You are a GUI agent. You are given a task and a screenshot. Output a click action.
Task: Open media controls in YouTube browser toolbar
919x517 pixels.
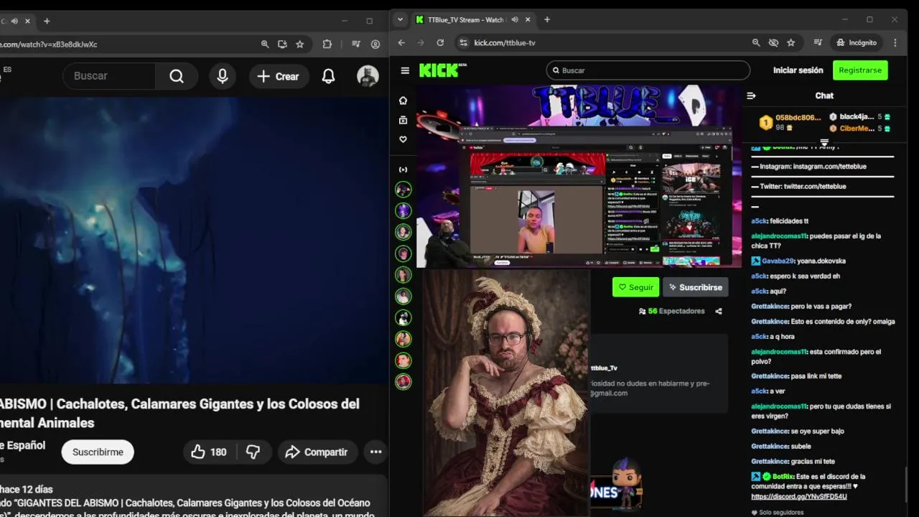pos(355,44)
